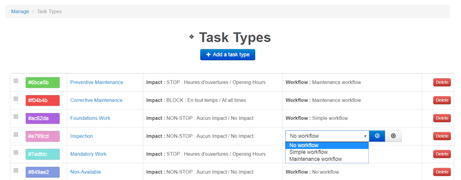
Task: Grab drag handle for Preventive Maintenance row
Action: pos(16,81)
